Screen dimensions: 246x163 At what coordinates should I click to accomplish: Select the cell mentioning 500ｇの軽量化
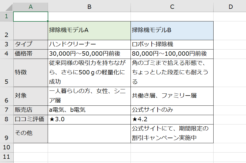(89, 73)
